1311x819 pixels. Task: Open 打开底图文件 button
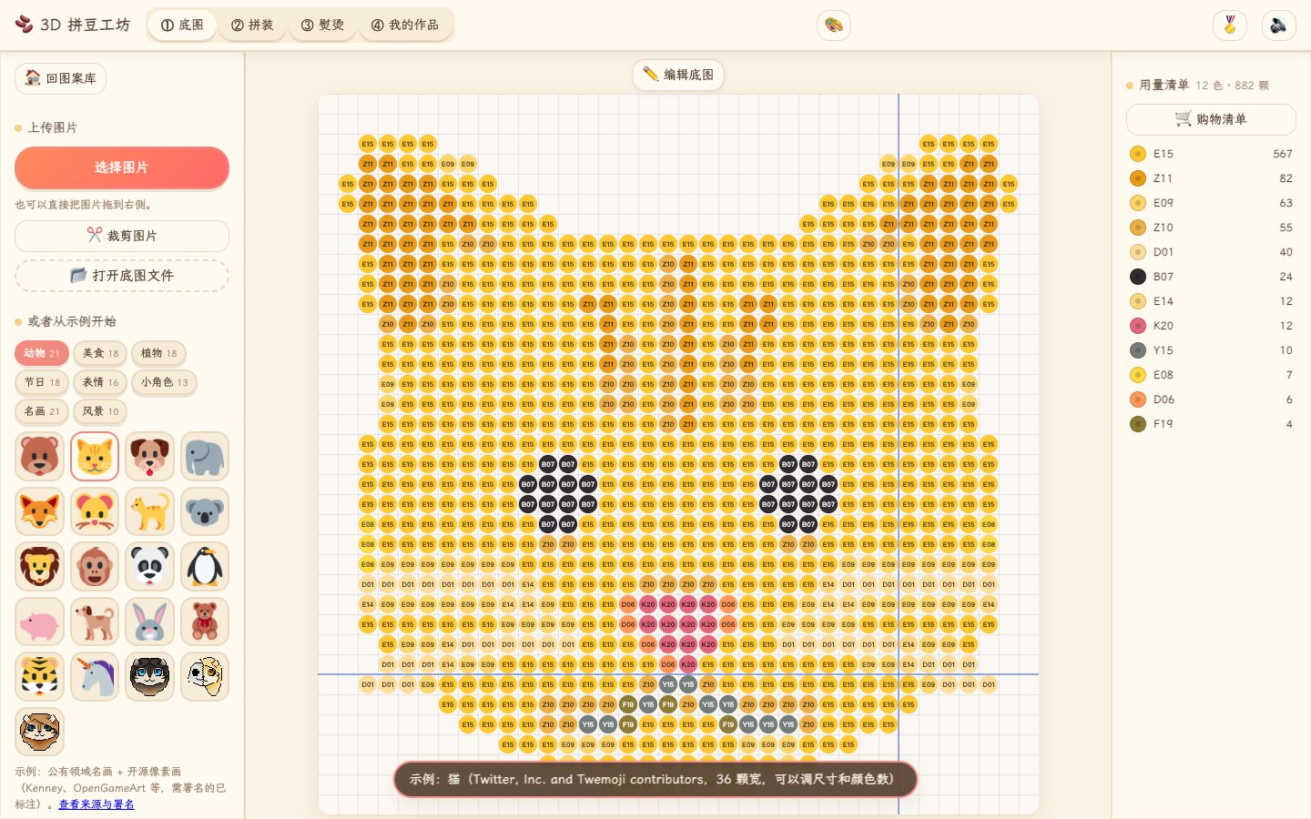coord(122,276)
